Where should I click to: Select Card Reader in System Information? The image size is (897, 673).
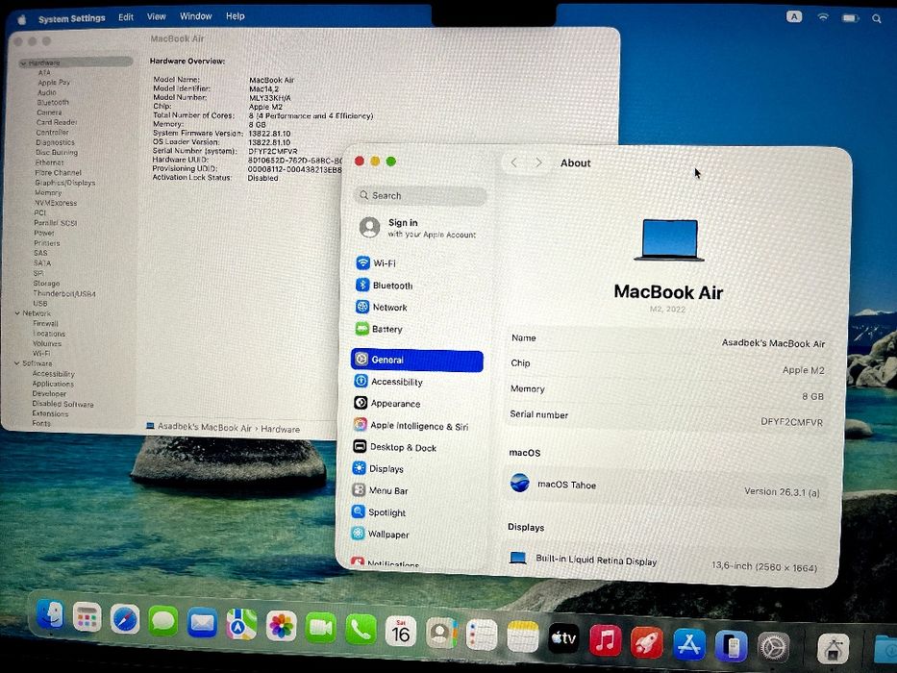57,122
